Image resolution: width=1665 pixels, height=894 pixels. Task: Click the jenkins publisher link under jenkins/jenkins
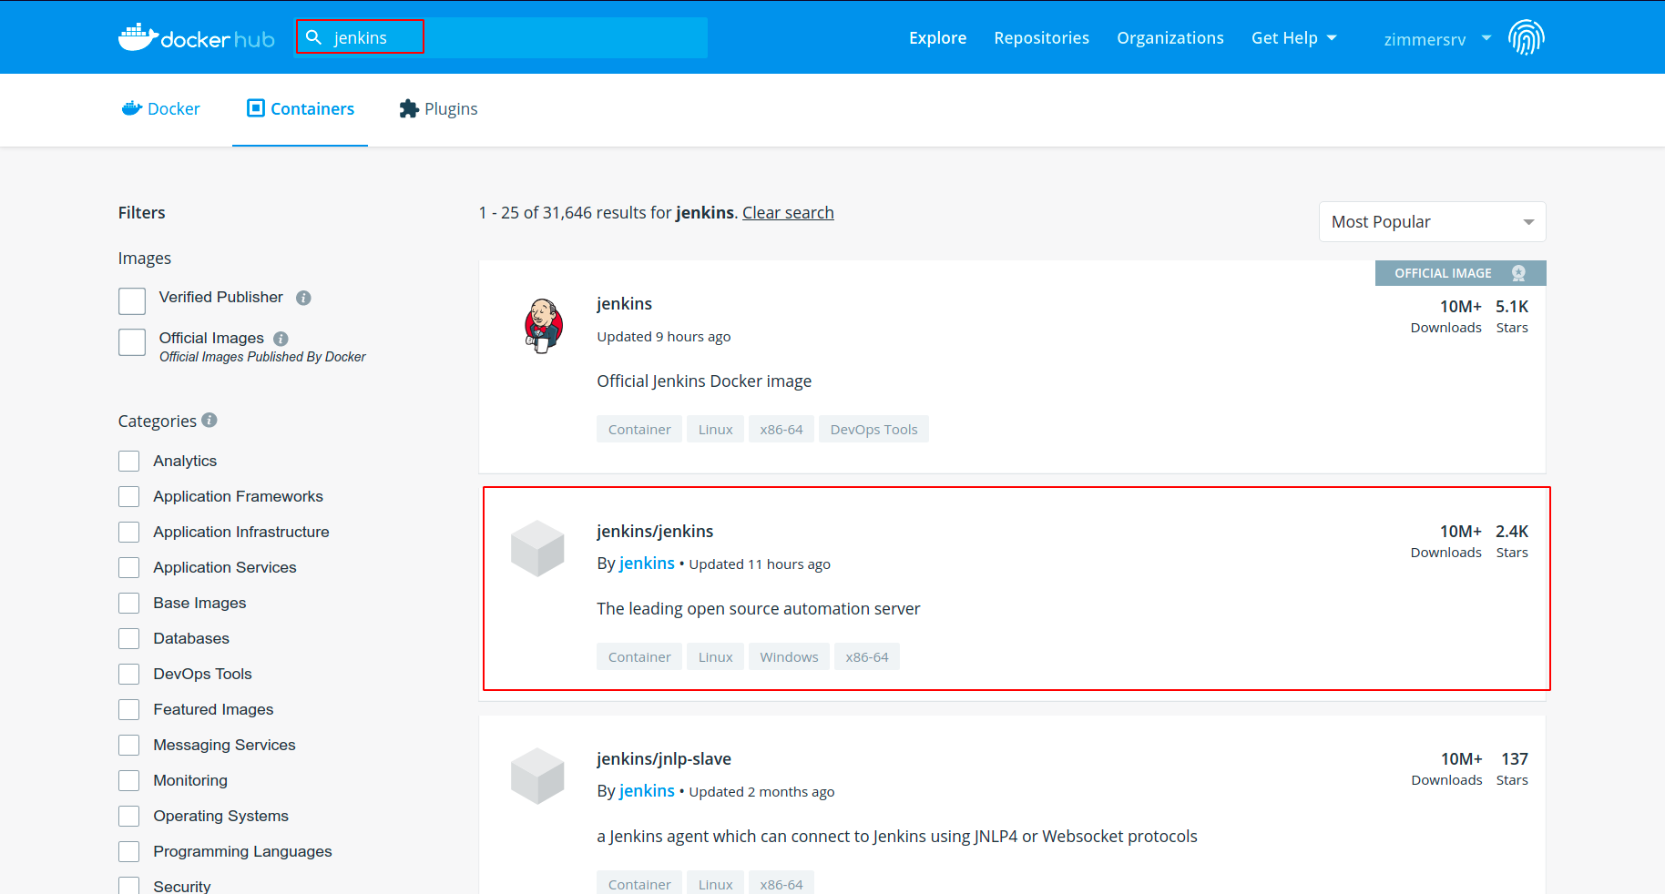click(x=647, y=564)
